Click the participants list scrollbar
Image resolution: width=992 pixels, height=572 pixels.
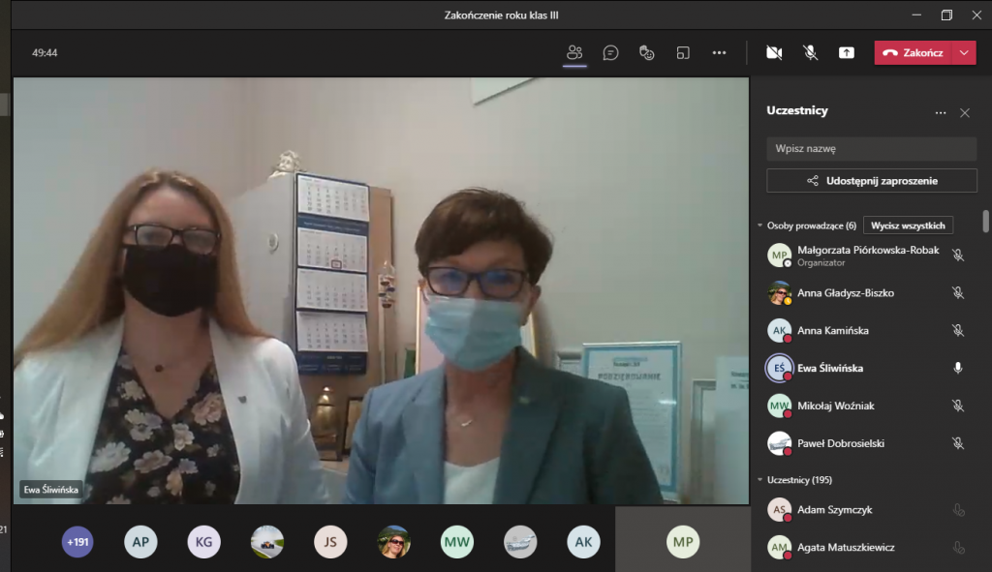(985, 223)
